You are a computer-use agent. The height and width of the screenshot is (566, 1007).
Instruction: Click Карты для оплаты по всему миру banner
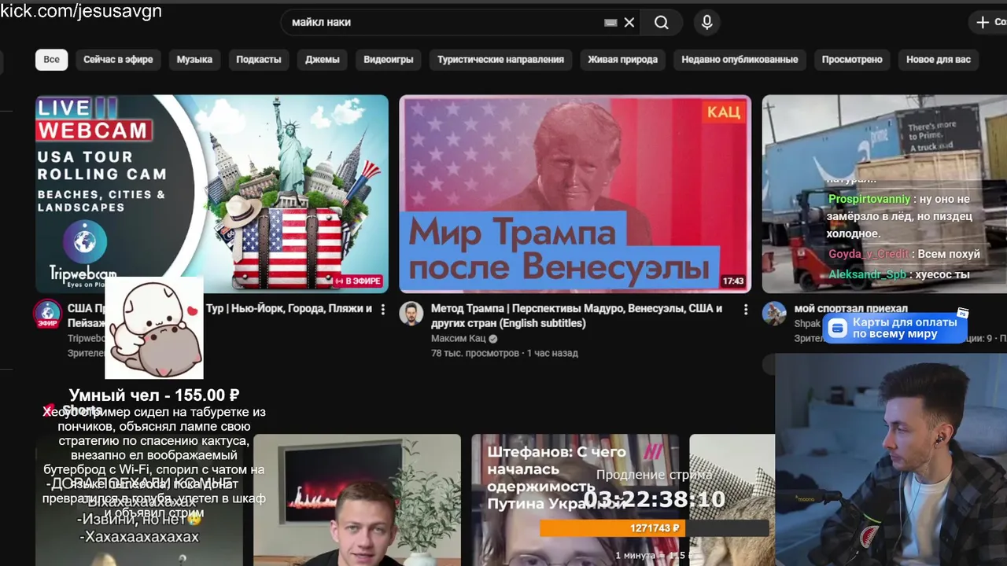point(895,329)
